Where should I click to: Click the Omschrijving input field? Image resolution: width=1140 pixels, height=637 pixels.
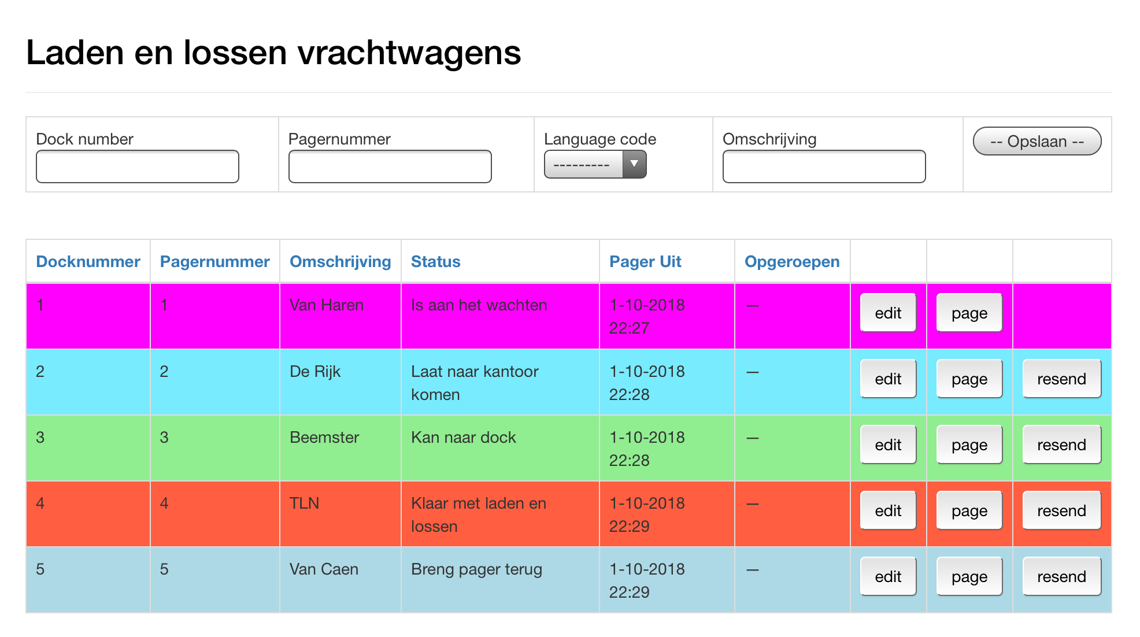(823, 166)
